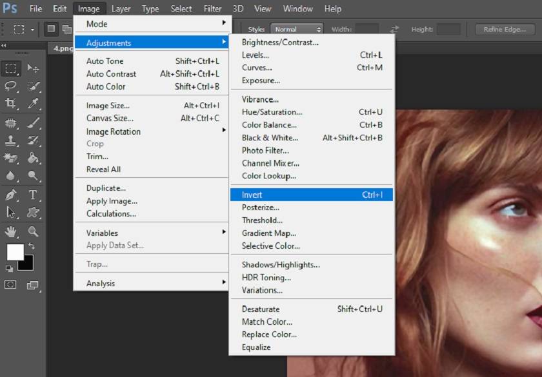Toggle Quick Mask mode

coord(11,284)
